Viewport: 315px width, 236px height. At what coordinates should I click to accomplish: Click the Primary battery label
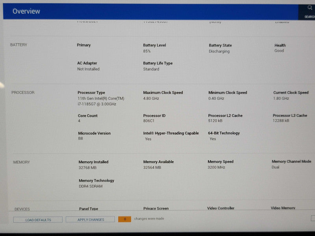pos(84,45)
